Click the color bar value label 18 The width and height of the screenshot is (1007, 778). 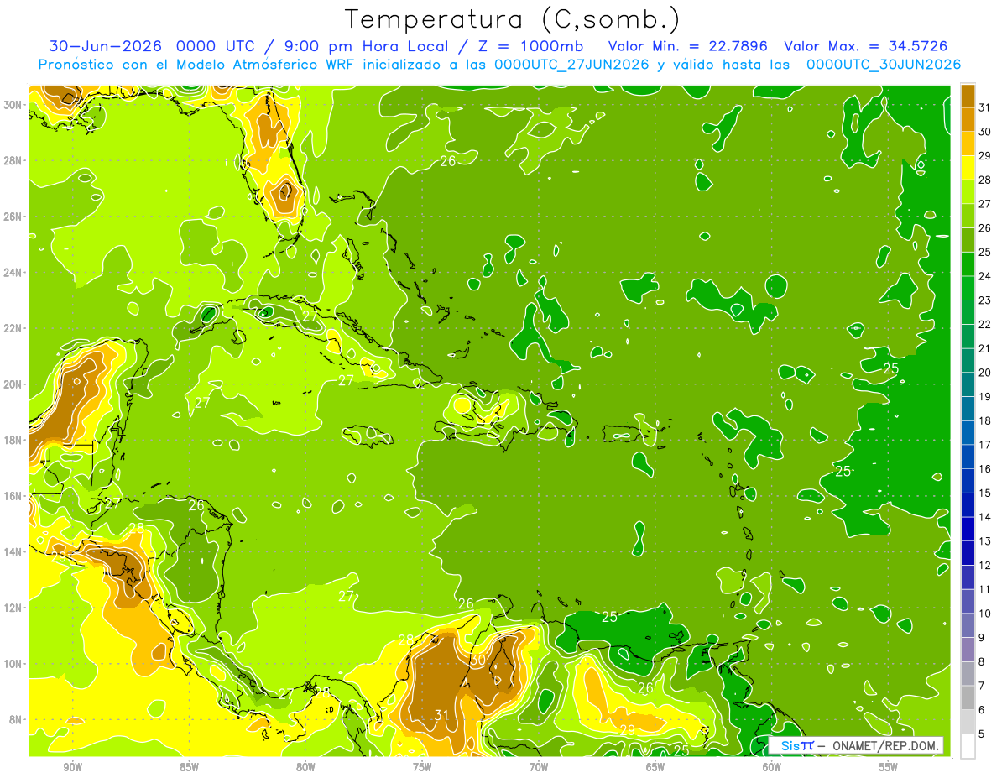[x=985, y=420]
